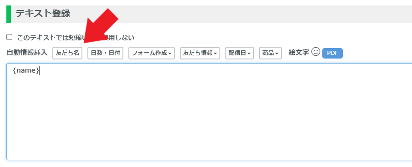Expand the 商品 dropdown list
Viewport: 412px width, 167px height.
click(x=270, y=53)
